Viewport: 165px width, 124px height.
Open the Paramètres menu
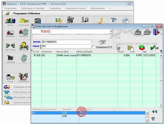[x=55, y=8]
